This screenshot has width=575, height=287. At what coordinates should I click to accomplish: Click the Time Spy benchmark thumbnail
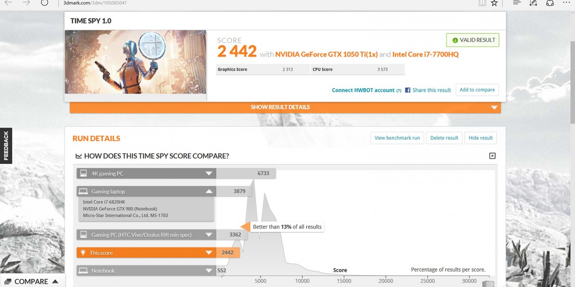tap(135, 62)
